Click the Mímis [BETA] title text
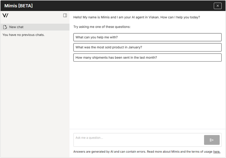Image resolution: width=226 pixels, height=158 pixels. point(19,6)
